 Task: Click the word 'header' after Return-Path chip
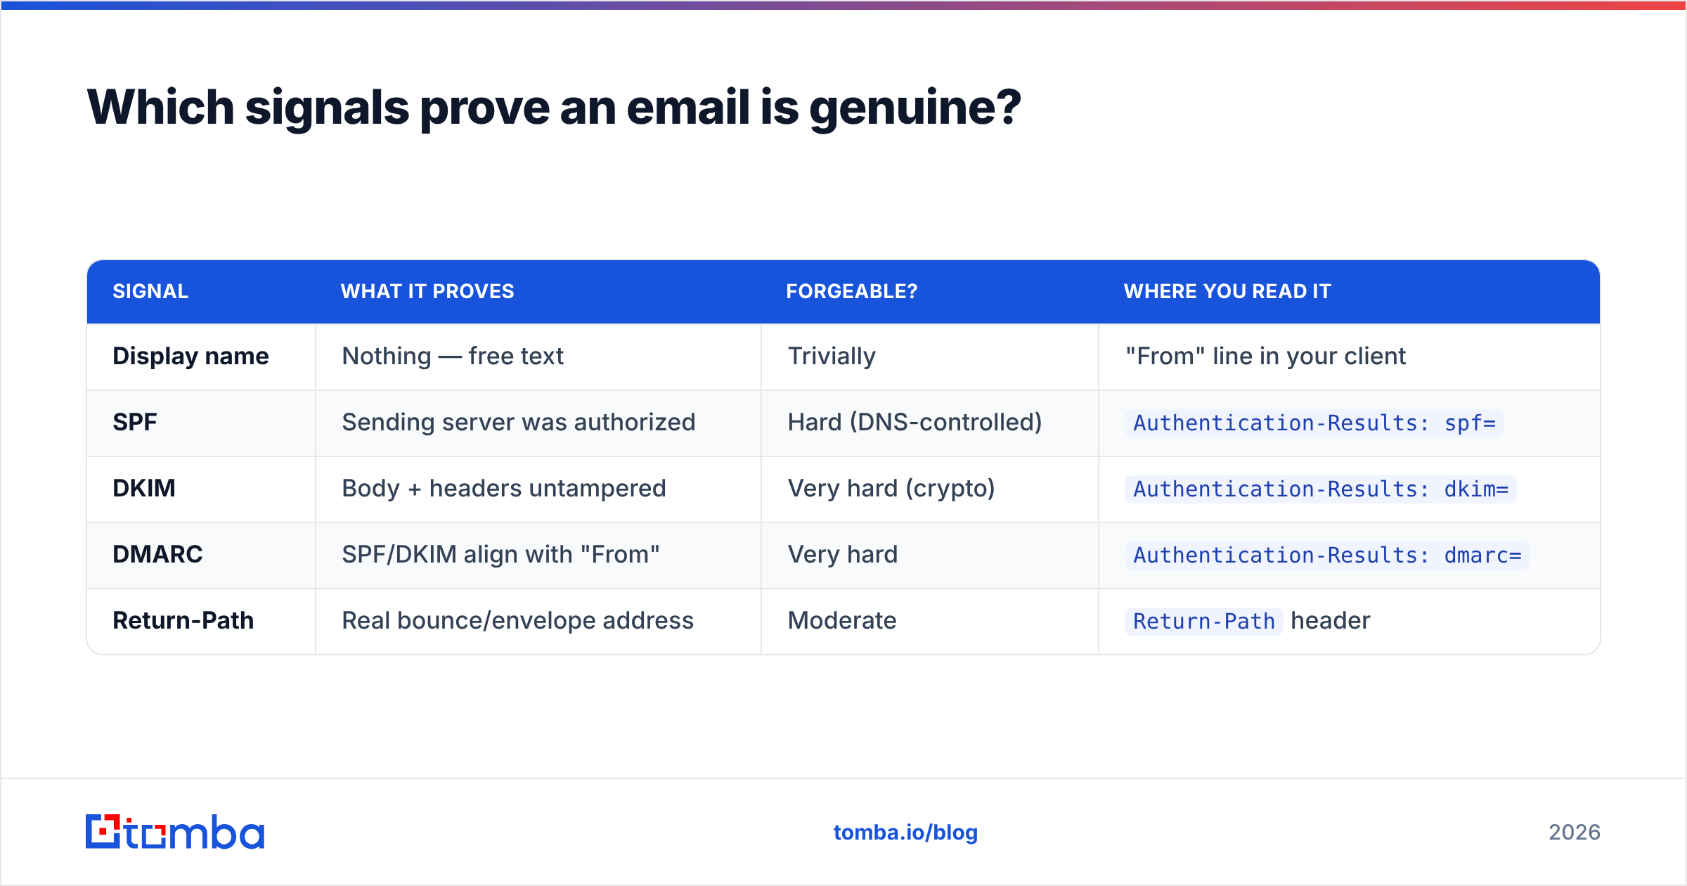(1331, 621)
